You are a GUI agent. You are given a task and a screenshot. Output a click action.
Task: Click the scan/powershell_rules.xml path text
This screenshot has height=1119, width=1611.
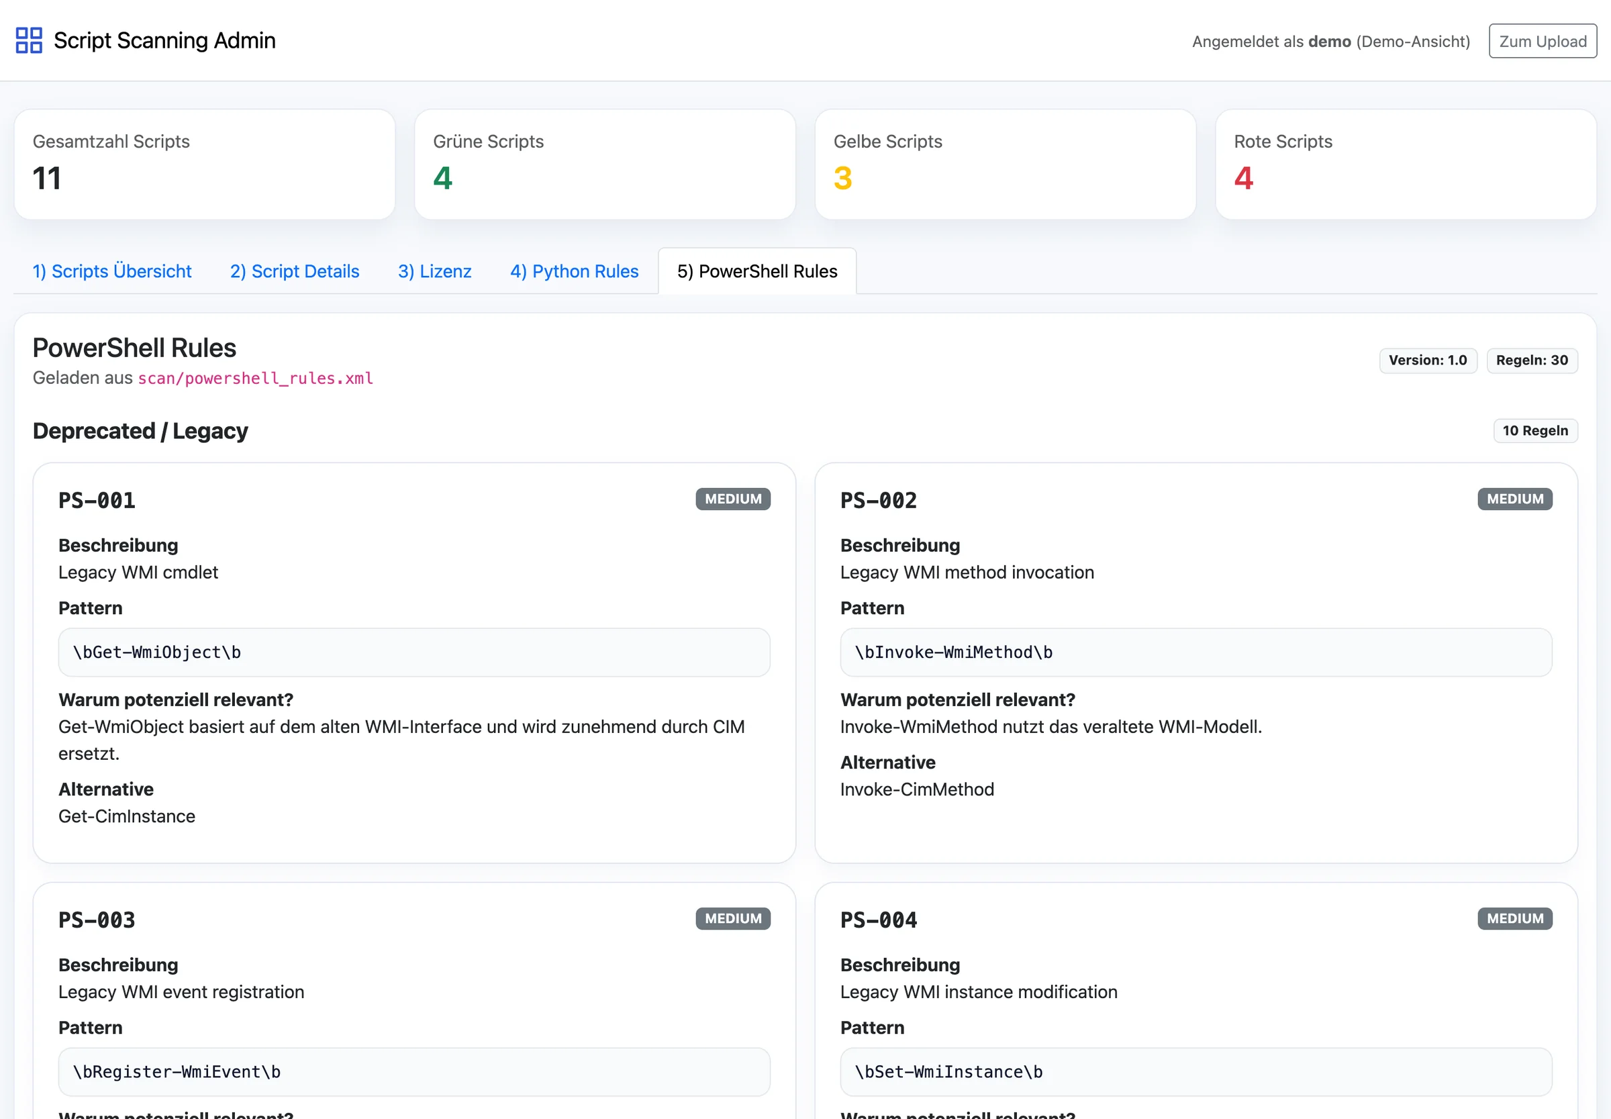[x=255, y=379]
